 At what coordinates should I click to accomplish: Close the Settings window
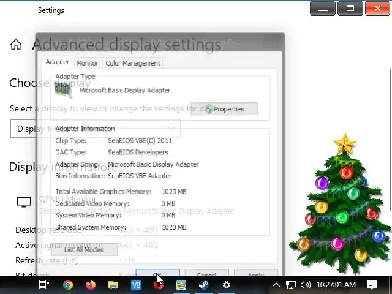pos(377,9)
